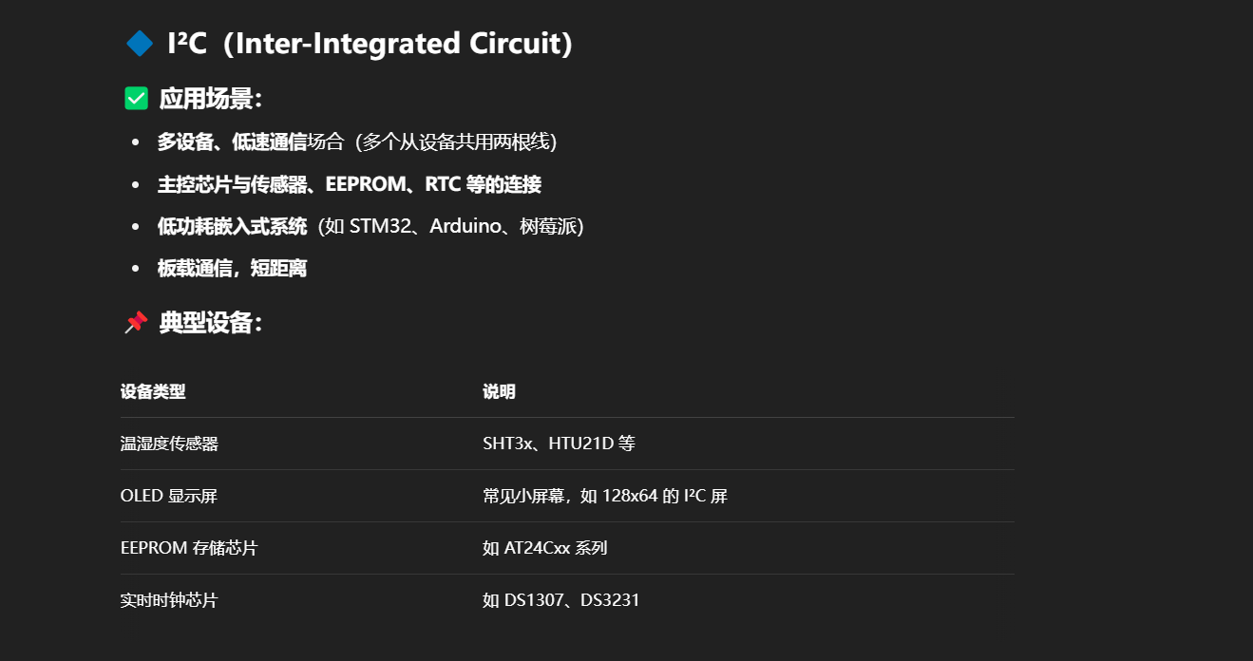Screen dimensions: 1253x661
Task: Select the EEPROM 存储芯片 table cell
Action: pos(189,548)
